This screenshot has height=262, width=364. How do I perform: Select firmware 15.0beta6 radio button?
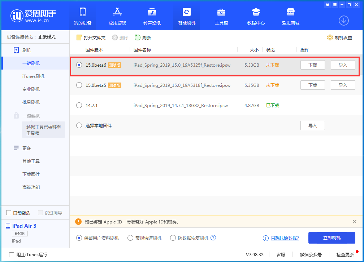coord(79,65)
